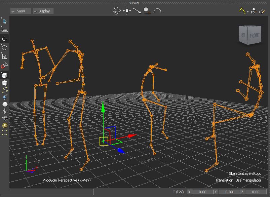Screen dimensions: 270x197
Task: Click the LEFT face of view cube
Action: (243, 35)
